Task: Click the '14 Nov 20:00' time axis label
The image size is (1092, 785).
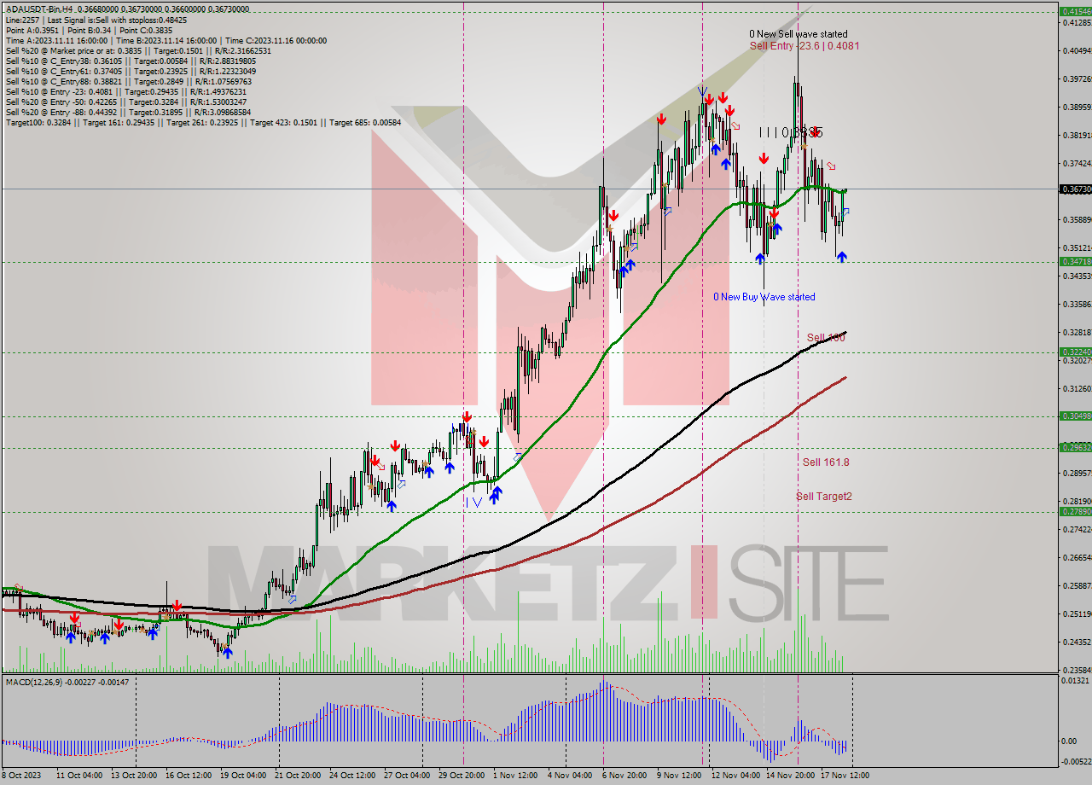Action: [x=789, y=776]
